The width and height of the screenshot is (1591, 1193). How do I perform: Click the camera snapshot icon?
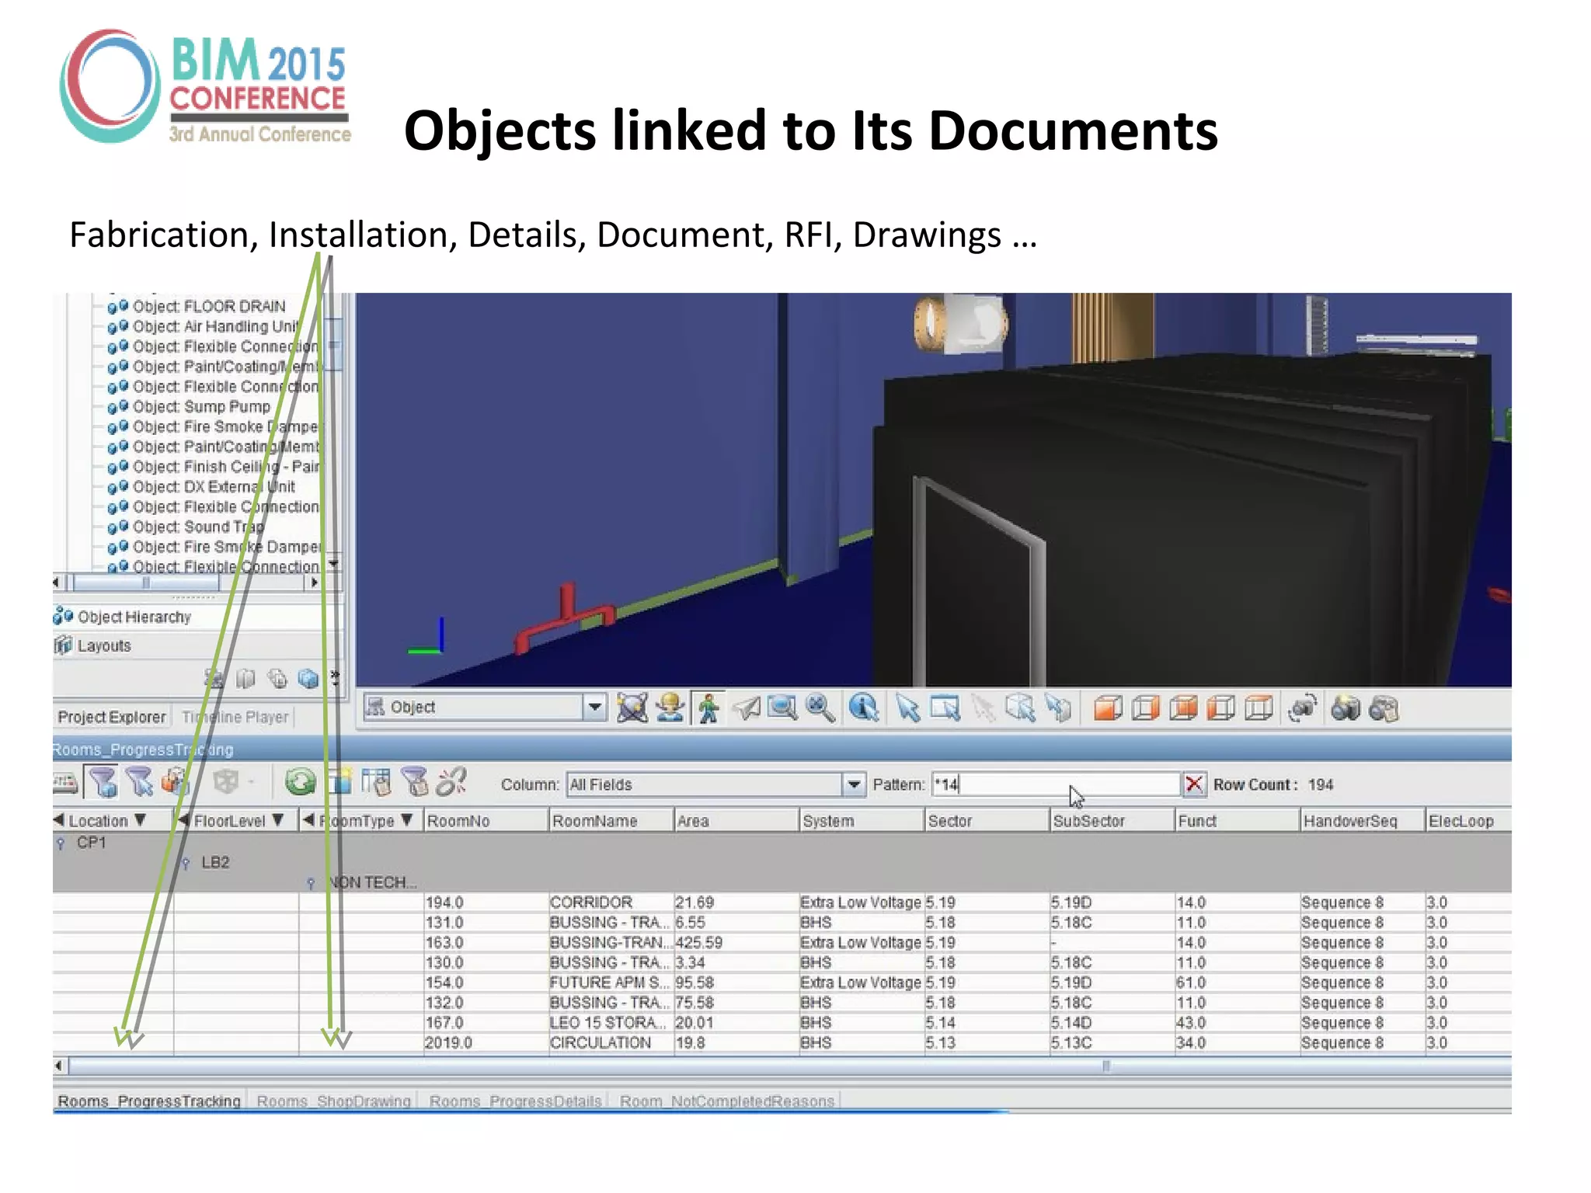pyautogui.click(x=1346, y=708)
